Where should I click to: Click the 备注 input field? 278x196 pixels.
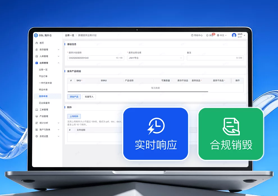click(x=215, y=58)
